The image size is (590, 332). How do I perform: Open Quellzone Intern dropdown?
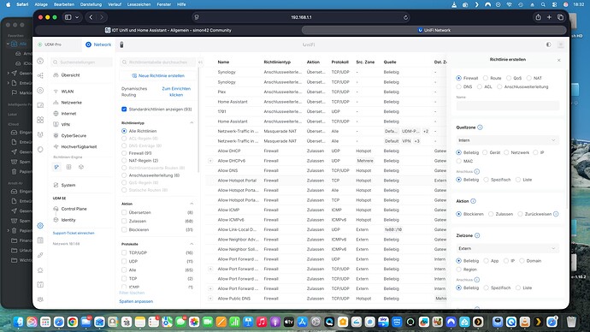tap(508, 140)
